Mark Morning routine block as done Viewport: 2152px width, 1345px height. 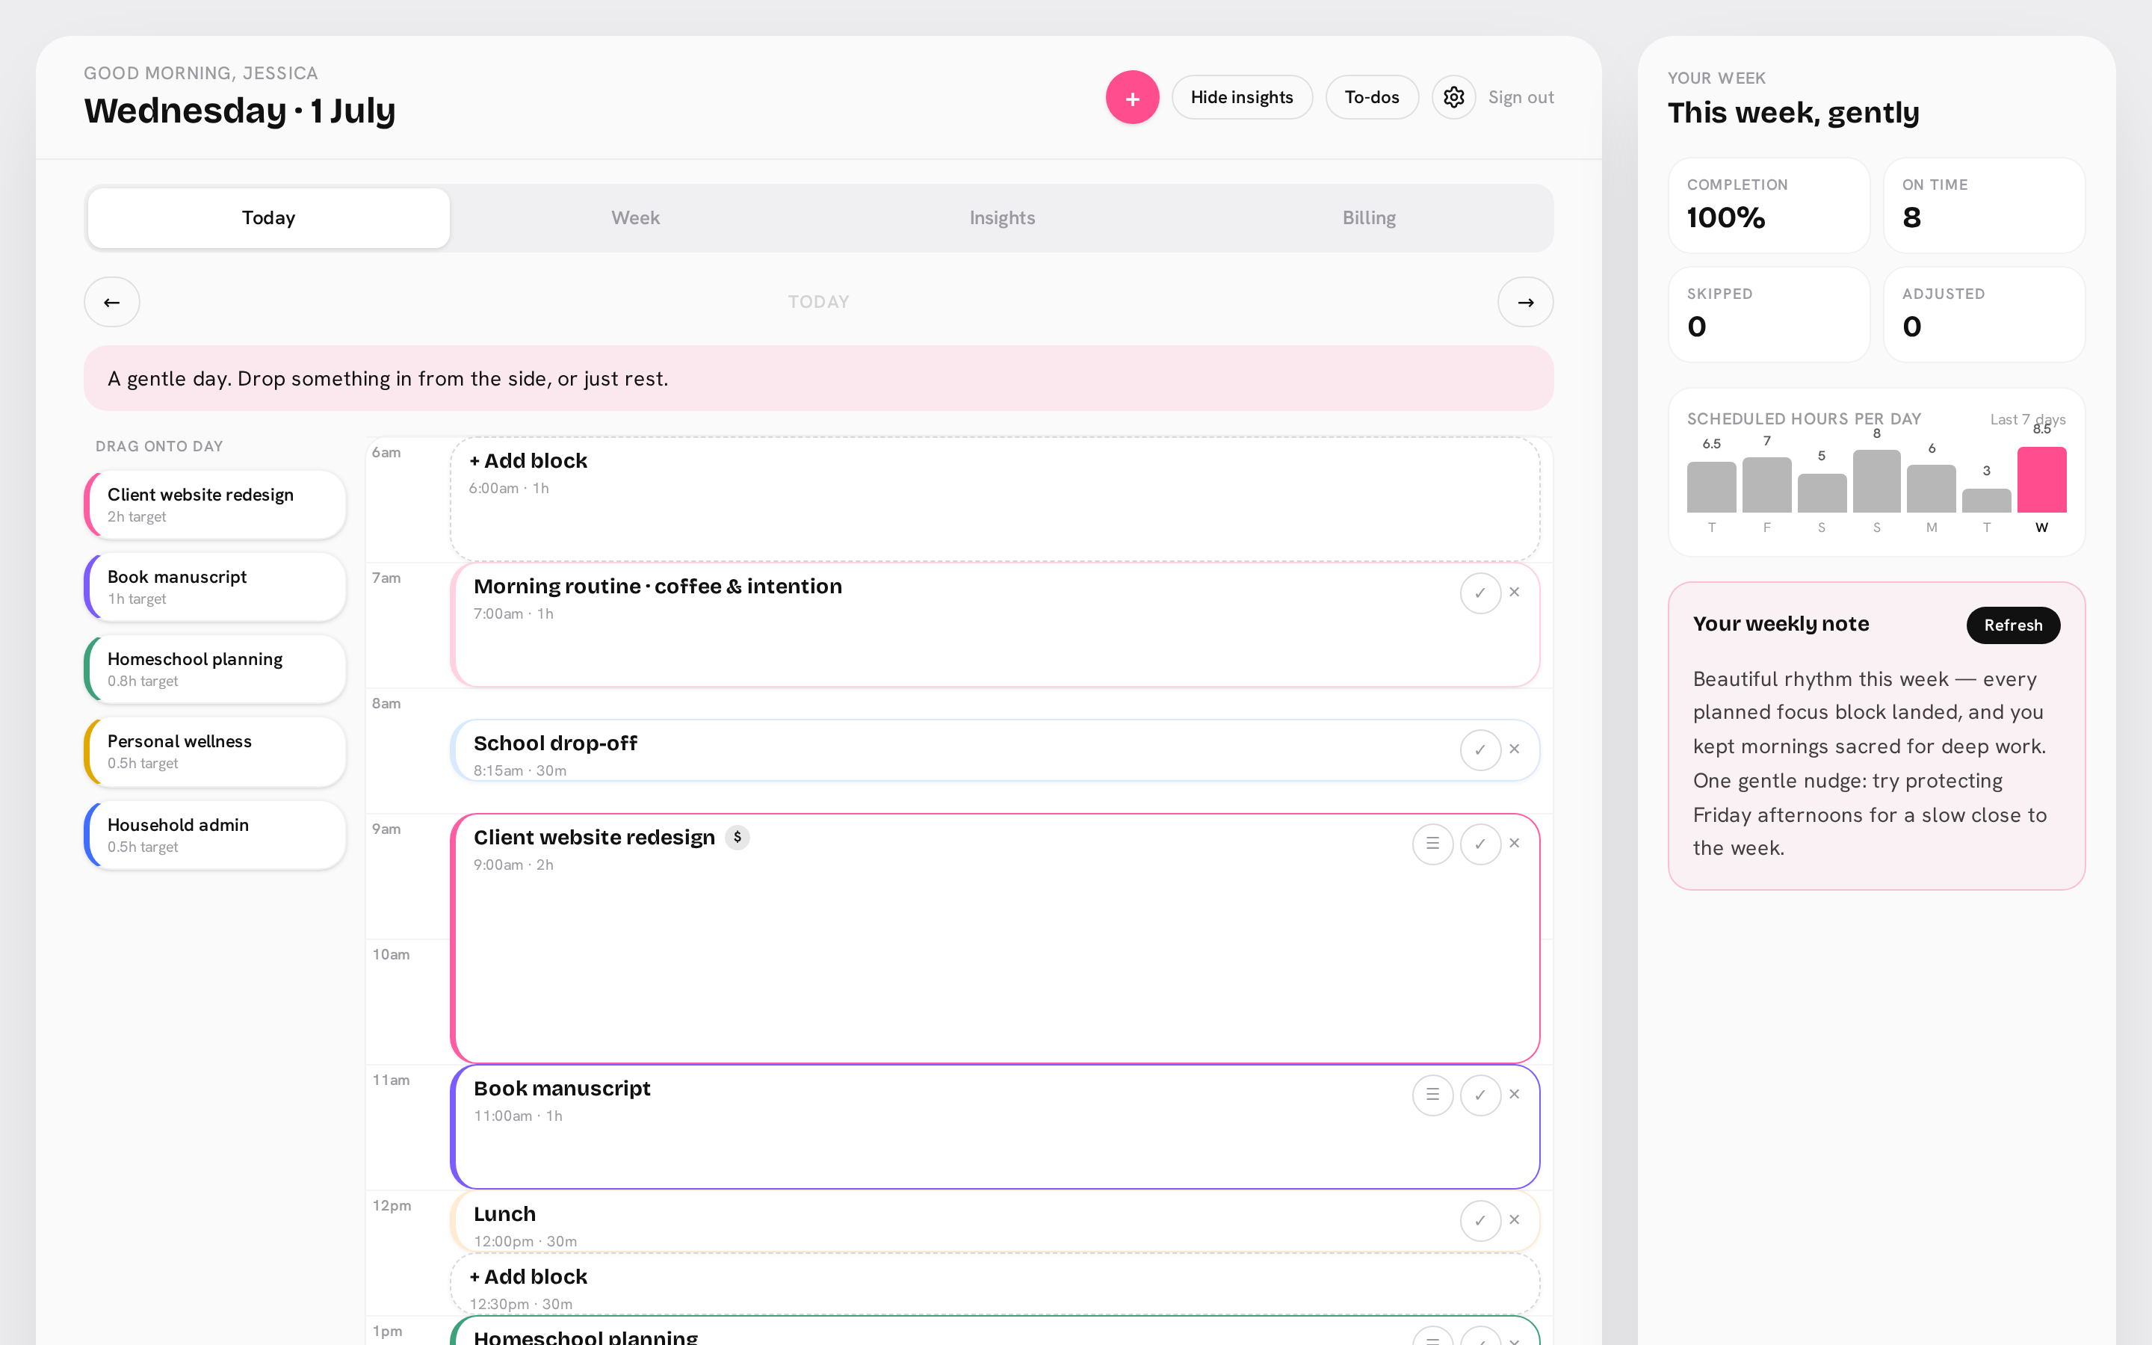pos(1479,593)
